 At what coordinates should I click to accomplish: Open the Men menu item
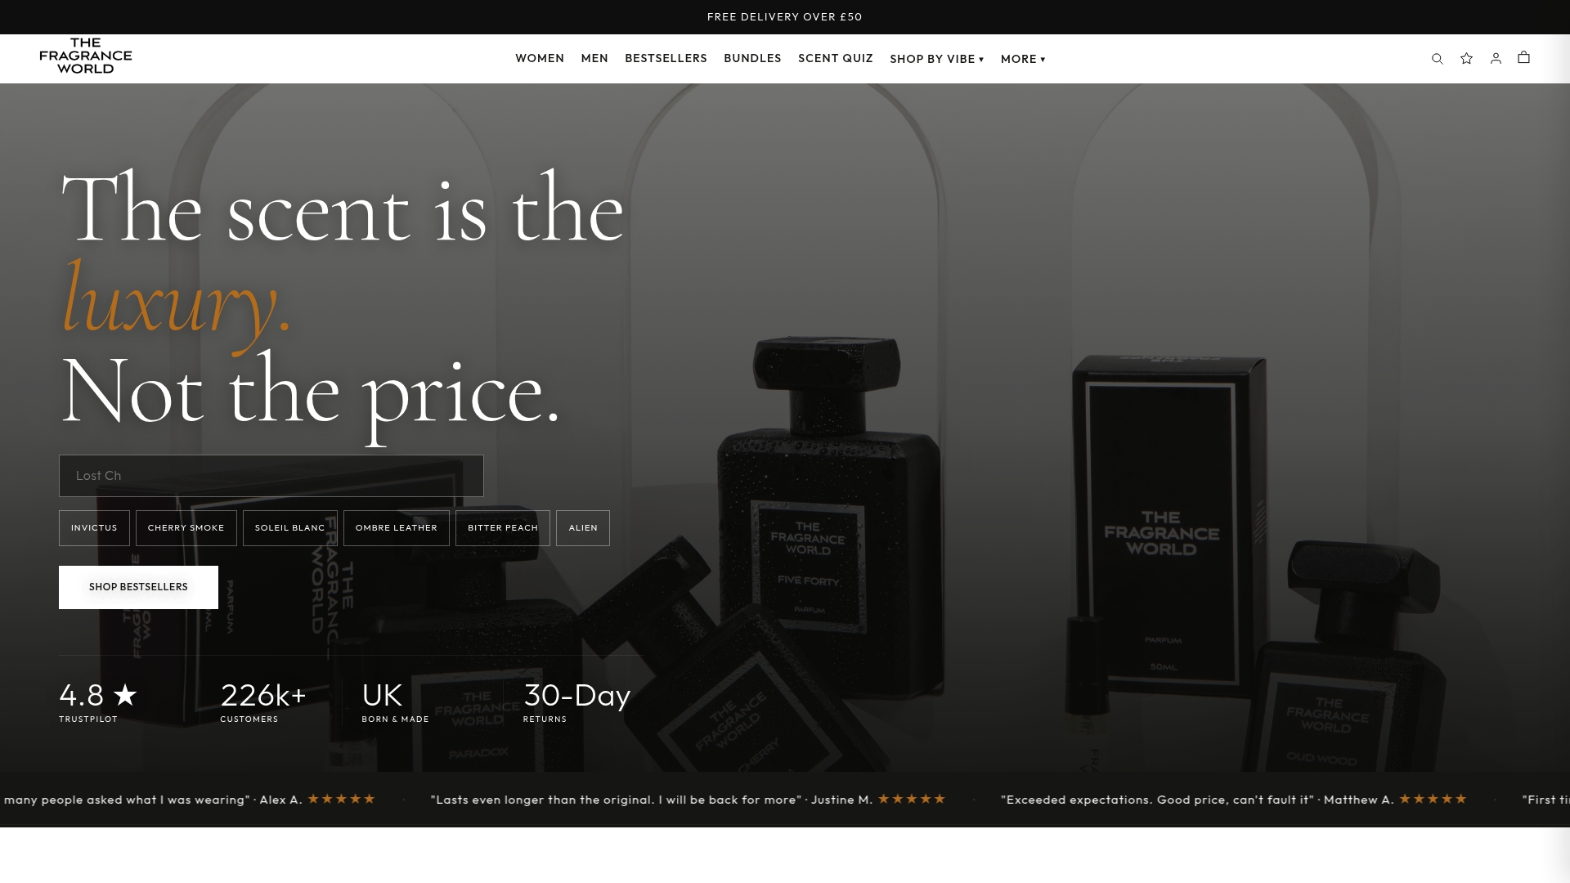[594, 58]
